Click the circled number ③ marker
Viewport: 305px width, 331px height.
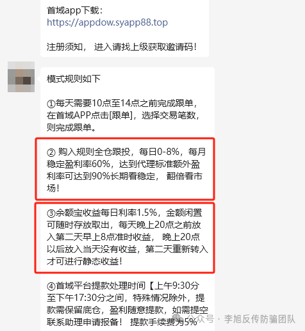tap(51, 213)
